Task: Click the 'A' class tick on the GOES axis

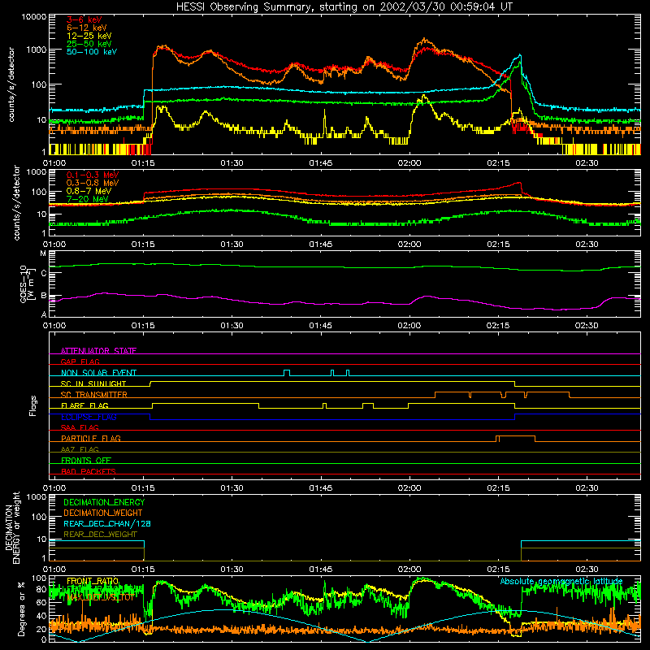Action: pos(44,314)
